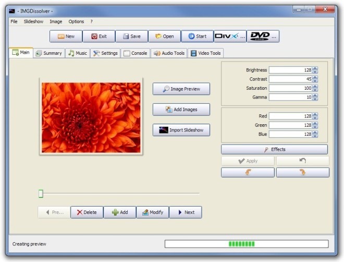Click the Gamma value field
Image resolution: width=344 pixels, height=262 pixels.
coord(291,97)
